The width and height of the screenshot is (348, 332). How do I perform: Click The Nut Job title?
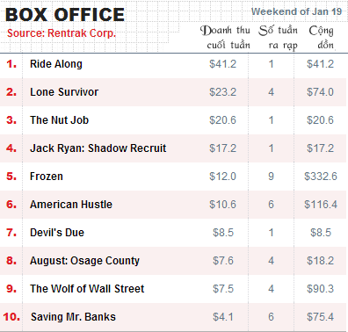pos(59,120)
